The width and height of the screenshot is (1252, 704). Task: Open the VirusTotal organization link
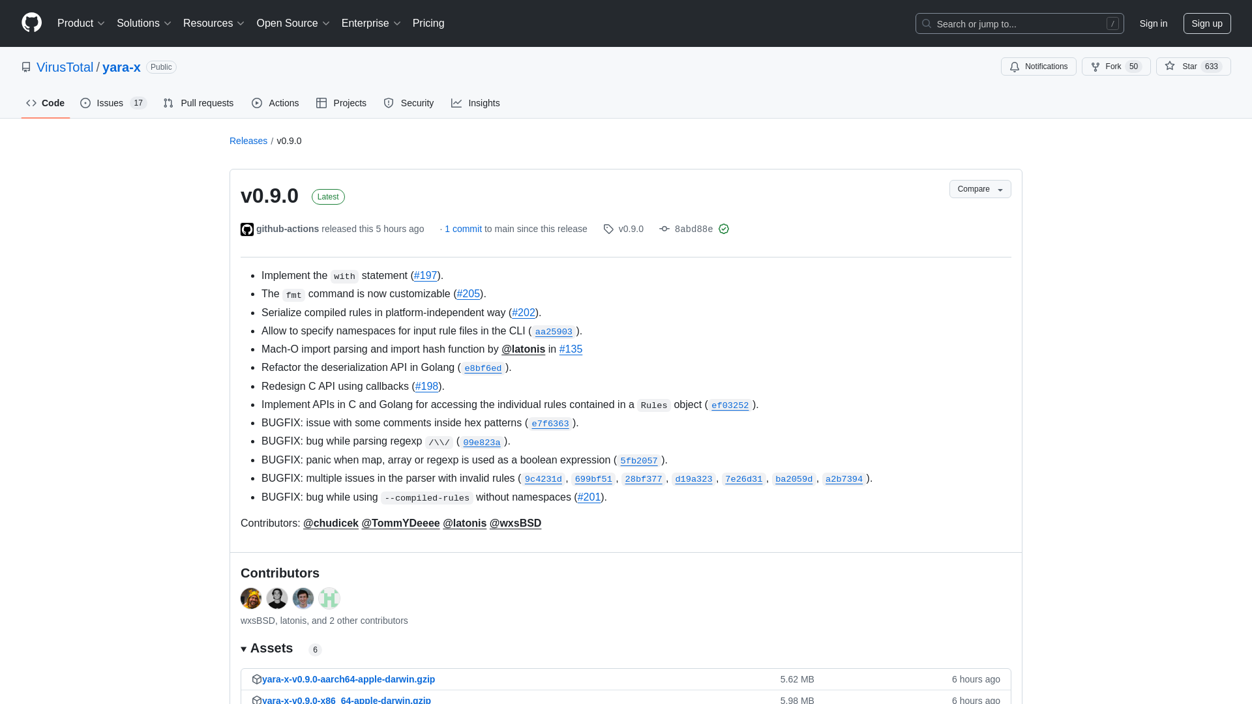click(x=65, y=67)
